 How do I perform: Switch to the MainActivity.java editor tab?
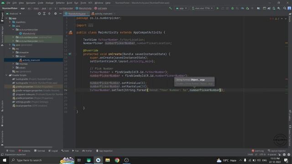point(77,14)
